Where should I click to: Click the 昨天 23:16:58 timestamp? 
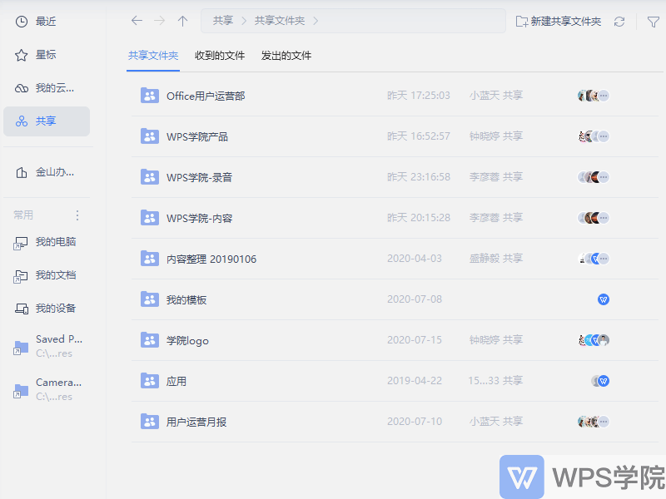point(419,177)
